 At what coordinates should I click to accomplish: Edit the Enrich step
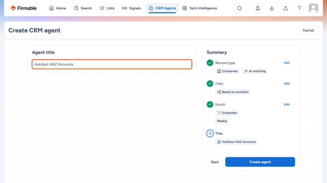tap(287, 104)
